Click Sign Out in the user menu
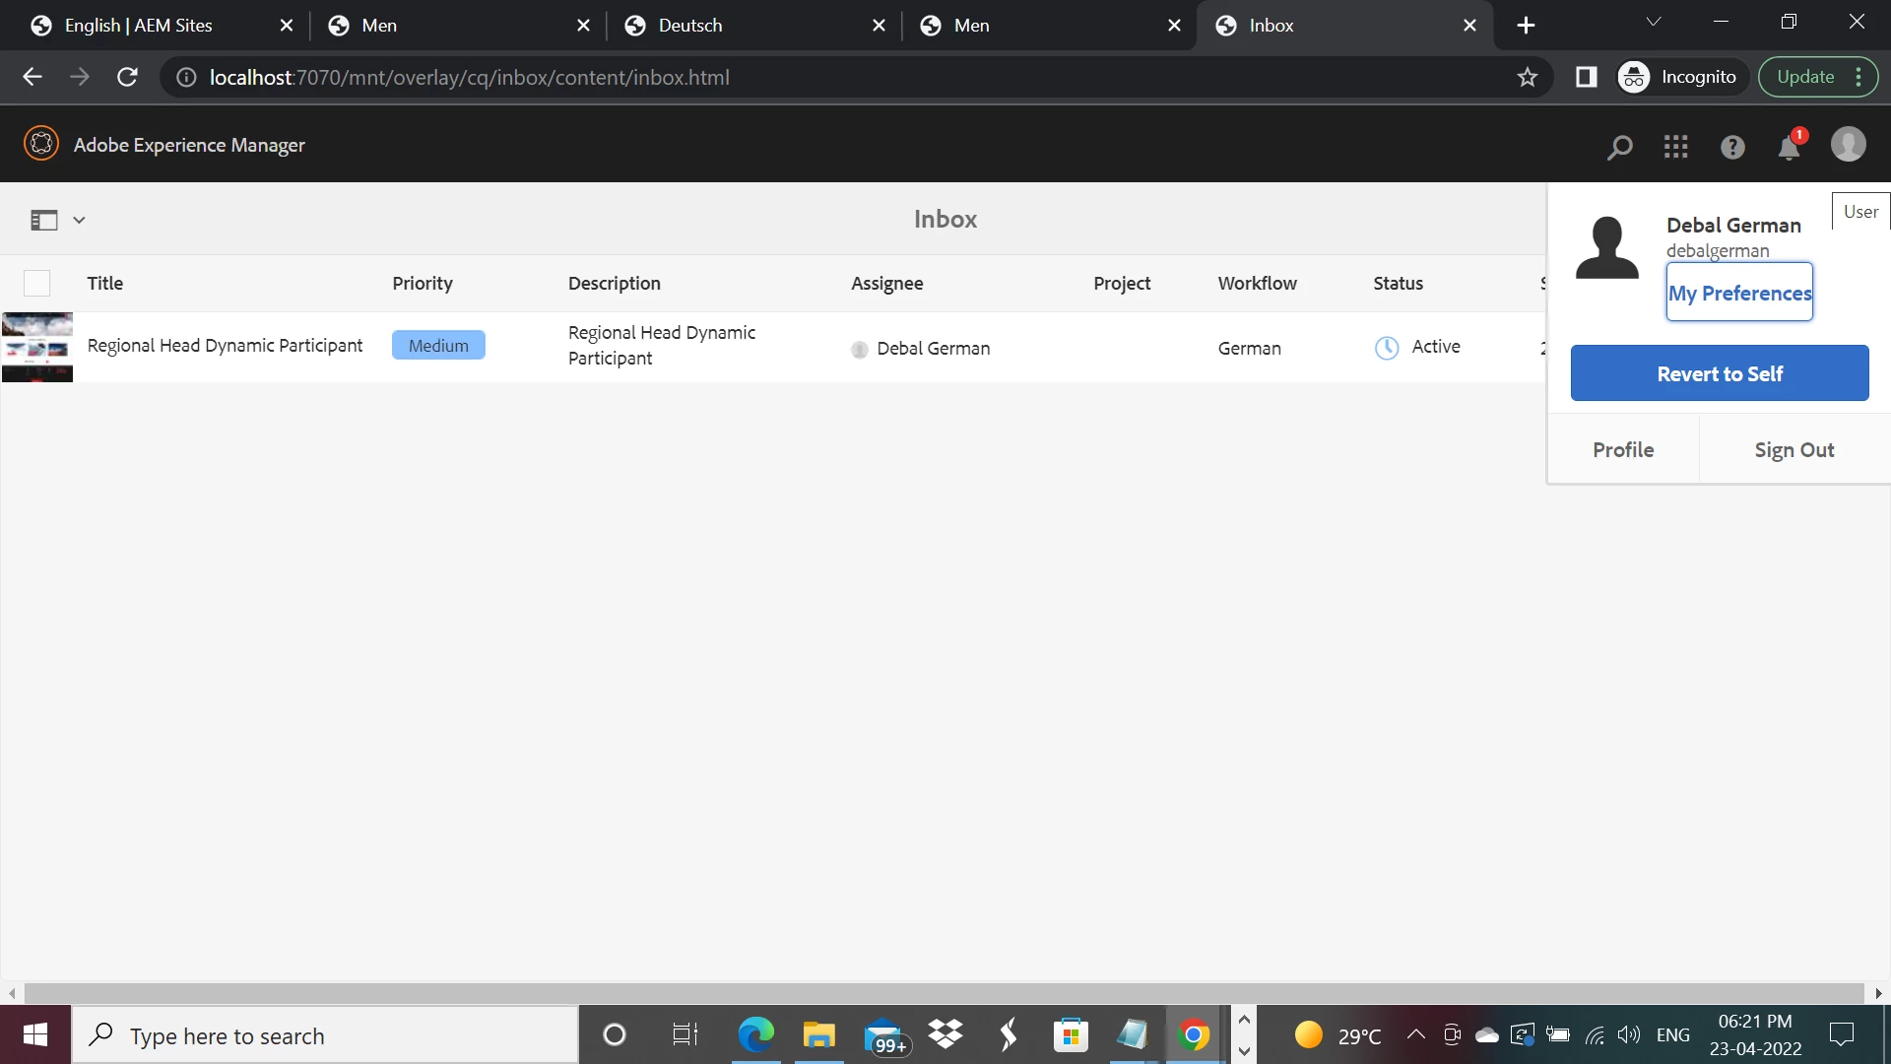 (1793, 450)
